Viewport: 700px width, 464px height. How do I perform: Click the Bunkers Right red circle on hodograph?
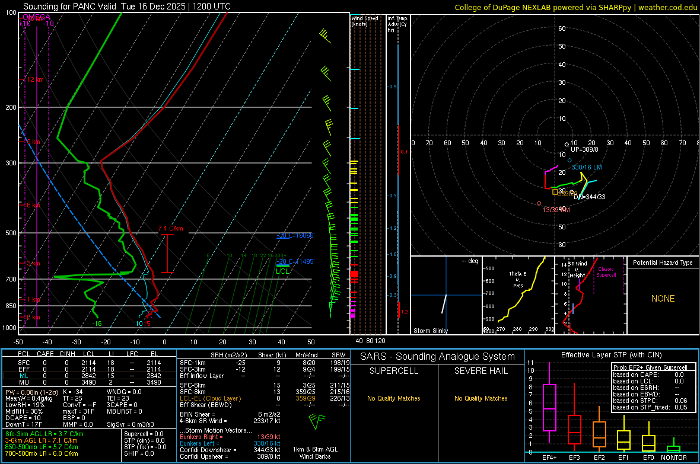click(x=539, y=203)
